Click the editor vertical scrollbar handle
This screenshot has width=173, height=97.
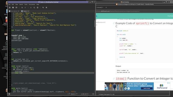click(x=95, y=24)
